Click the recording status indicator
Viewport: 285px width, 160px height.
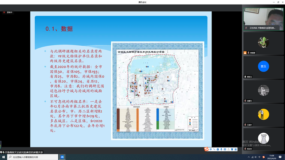[8, 12]
